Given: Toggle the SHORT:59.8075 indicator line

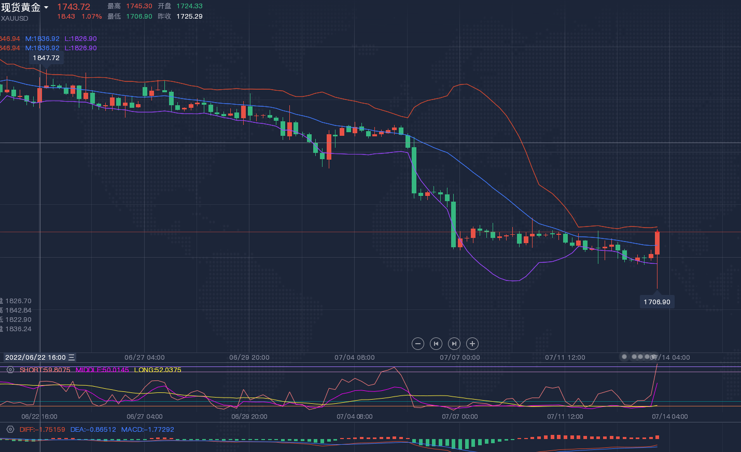Looking at the screenshot, I should (x=45, y=370).
